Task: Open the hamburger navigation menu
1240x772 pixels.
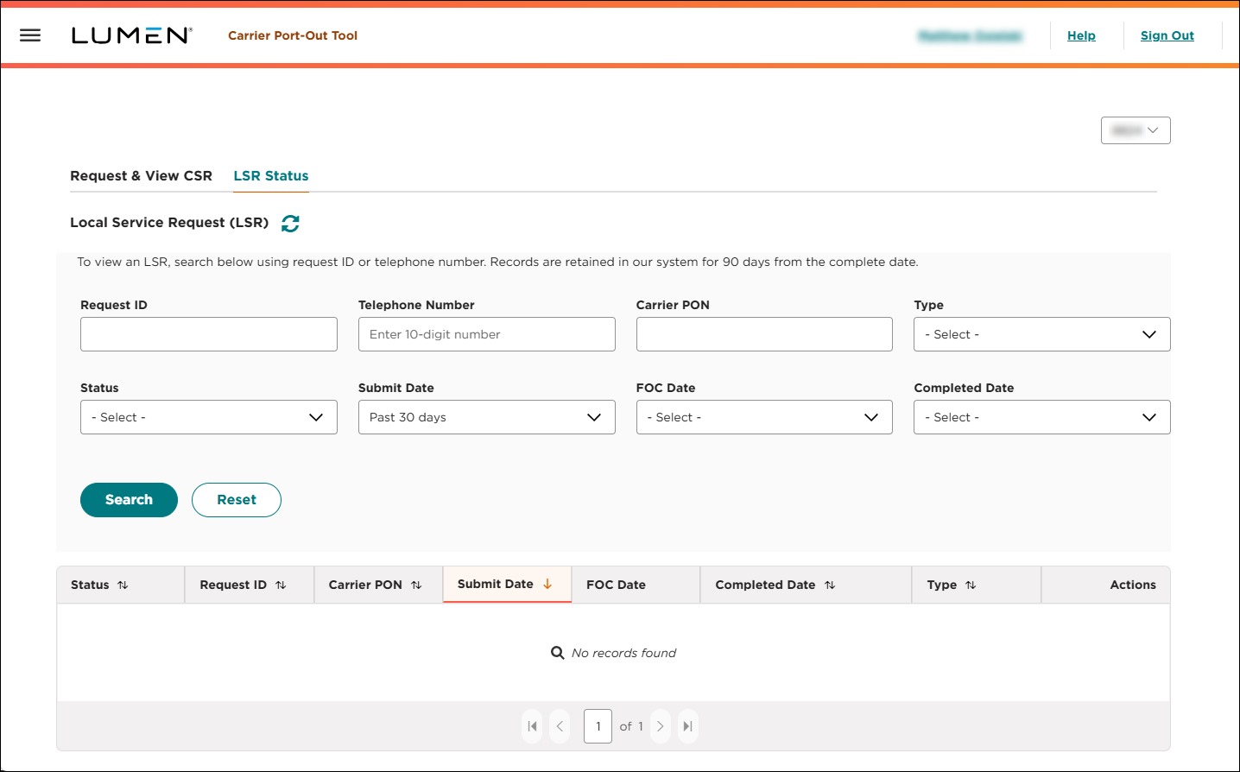Action: tap(30, 35)
